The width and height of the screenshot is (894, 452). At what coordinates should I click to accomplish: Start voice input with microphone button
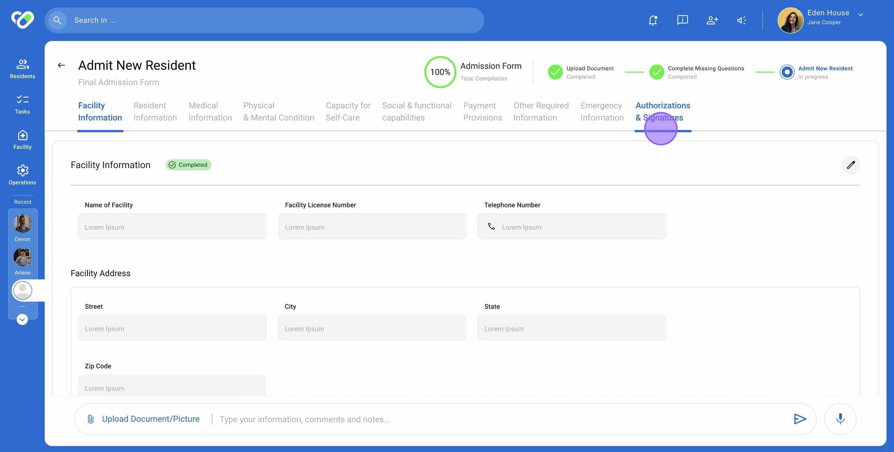[x=840, y=419]
